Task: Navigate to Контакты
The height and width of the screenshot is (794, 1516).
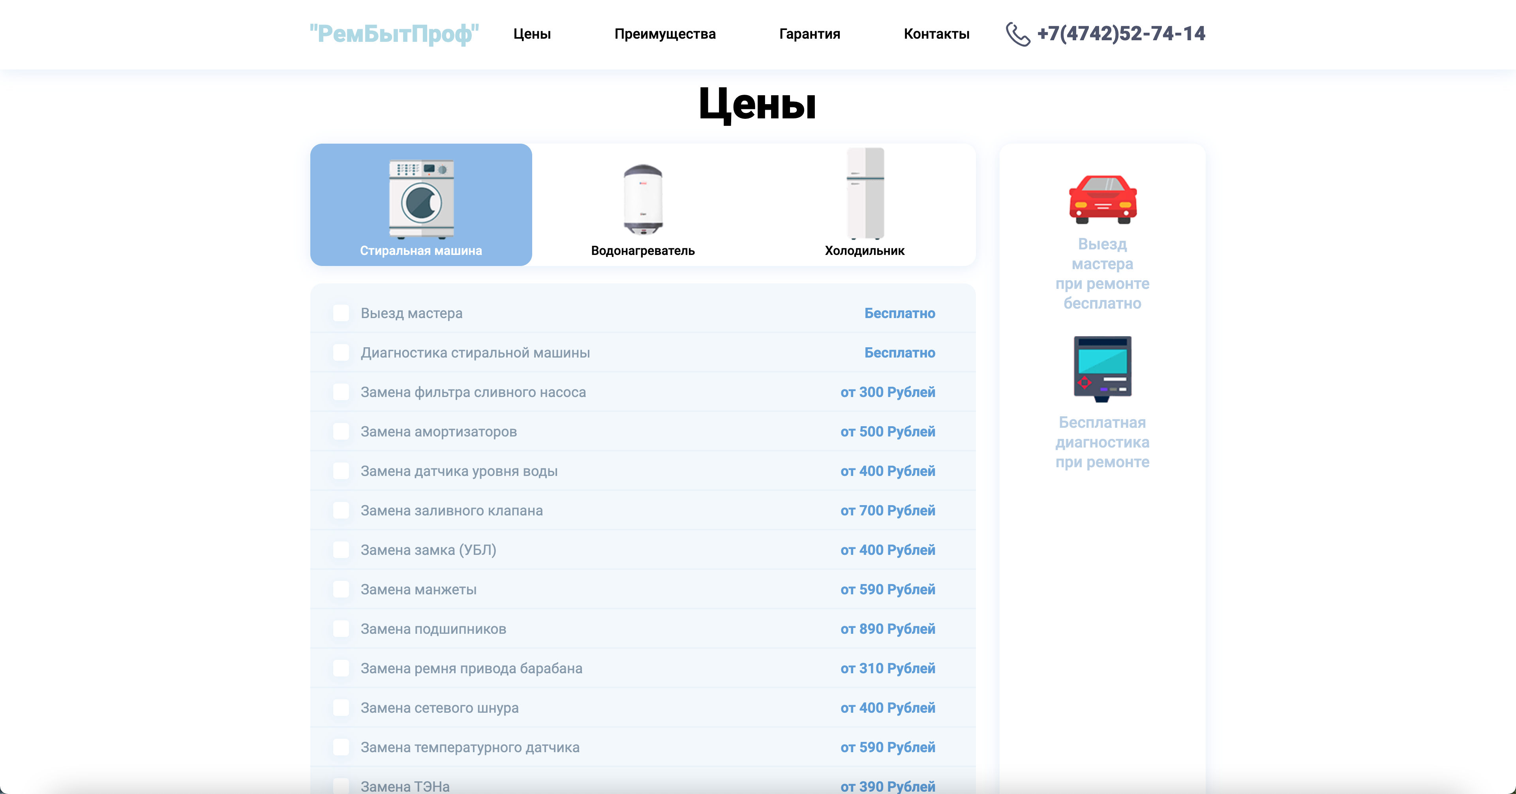Action: coord(936,34)
